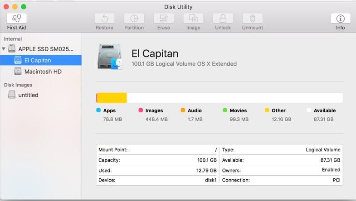Screen dimensions: 356x201
Task: Collapse the APPLE SSD disclosure triangle
Action: pos(4,49)
